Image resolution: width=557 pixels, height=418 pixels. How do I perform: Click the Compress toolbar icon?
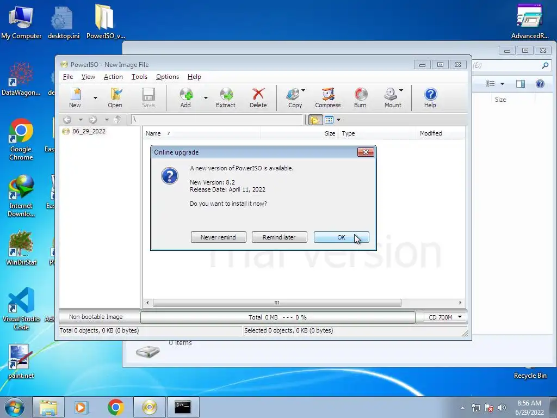tap(328, 97)
